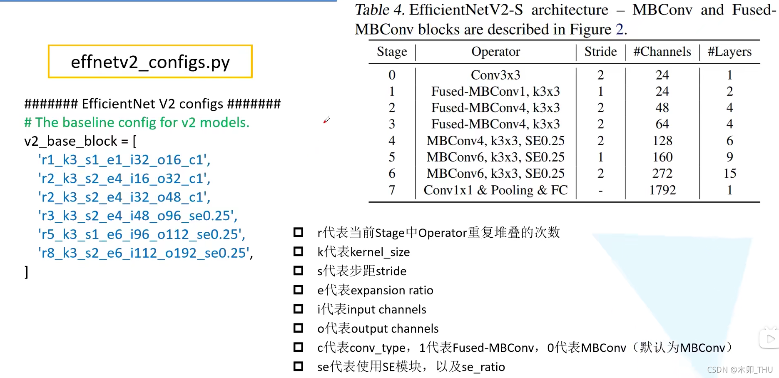Click the 1792 channels value
This screenshot has height=378, width=779.
pos(662,190)
